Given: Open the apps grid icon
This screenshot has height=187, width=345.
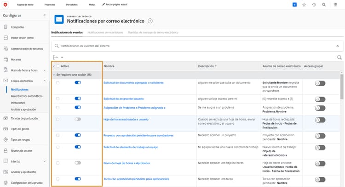Looking at the screenshot, I should pyautogui.click(x=335, y=5).
